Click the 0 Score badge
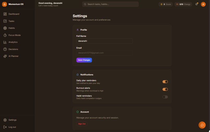 (166, 4)
